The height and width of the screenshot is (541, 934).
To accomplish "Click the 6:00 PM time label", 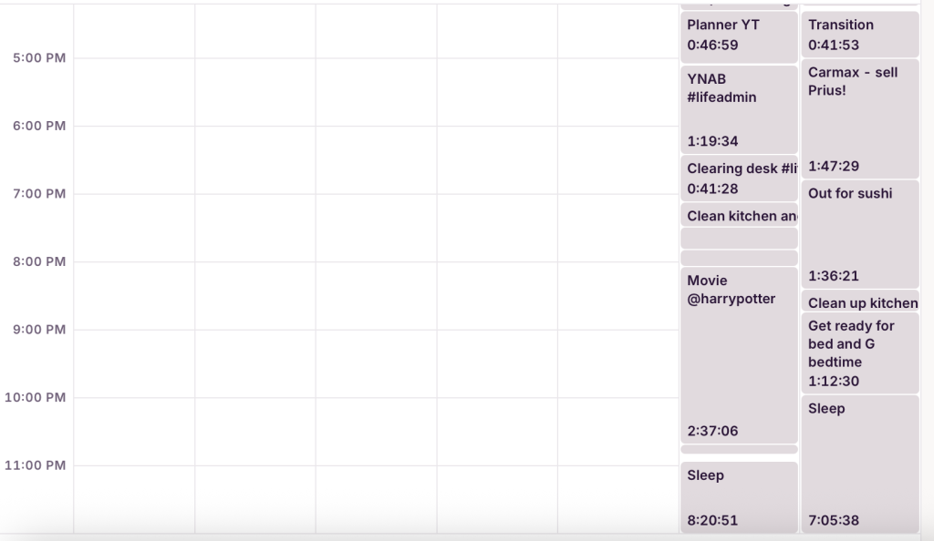I will click(x=39, y=126).
